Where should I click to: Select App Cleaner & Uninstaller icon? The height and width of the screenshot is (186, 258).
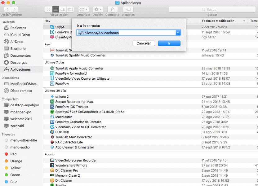tap(52, 147)
